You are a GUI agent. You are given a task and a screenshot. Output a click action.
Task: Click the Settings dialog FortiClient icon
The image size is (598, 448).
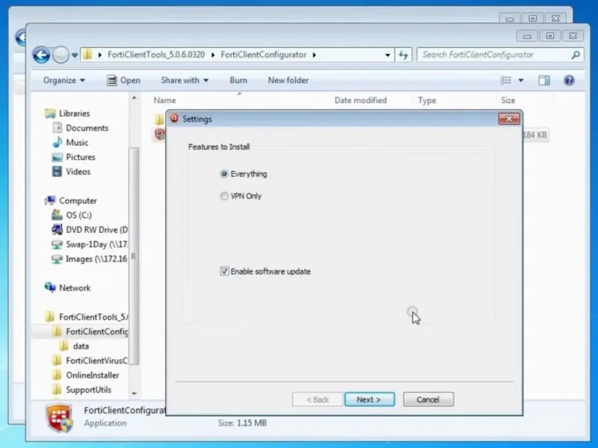click(x=174, y=119)
